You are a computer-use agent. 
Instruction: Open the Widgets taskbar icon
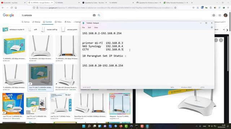pyautogui.click(x=100, y=126)
